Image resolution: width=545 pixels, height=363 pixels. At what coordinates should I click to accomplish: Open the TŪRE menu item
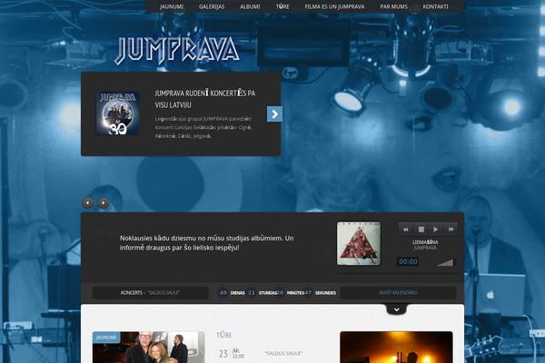point(282,6)
